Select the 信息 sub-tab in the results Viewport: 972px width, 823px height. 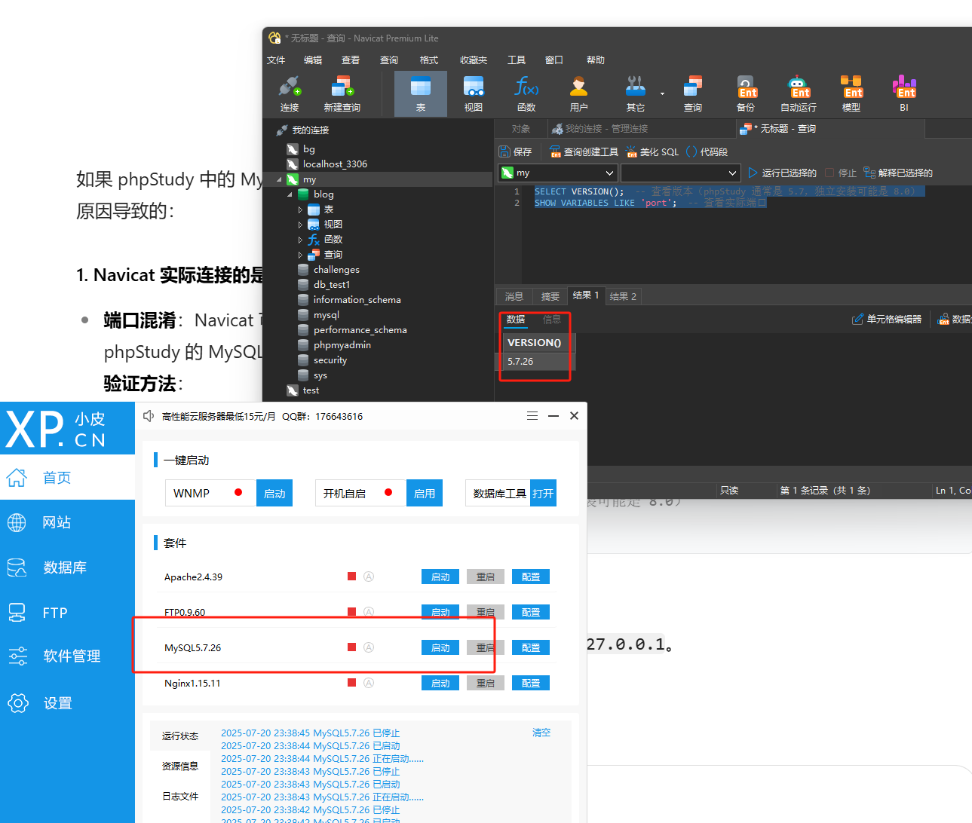click(552, 320)
